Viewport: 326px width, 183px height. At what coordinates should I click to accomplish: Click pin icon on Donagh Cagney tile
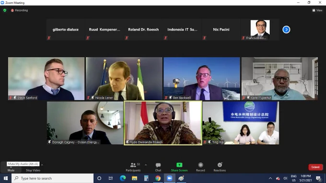tap(49, 142)
